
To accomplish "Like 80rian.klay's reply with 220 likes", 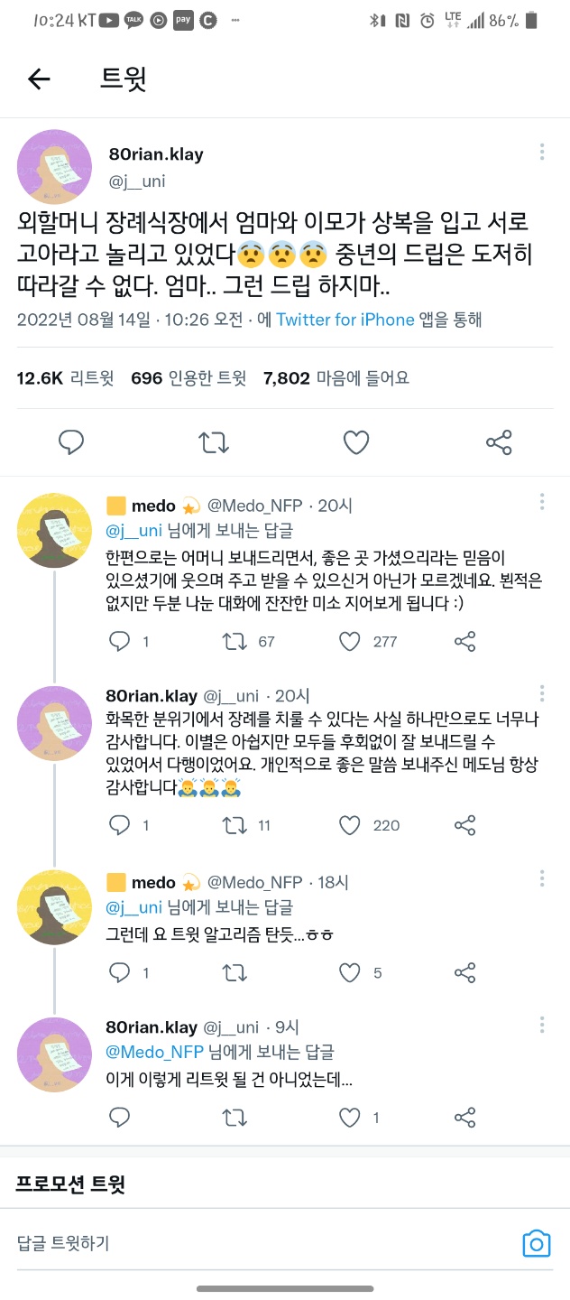I will point(350,825).
